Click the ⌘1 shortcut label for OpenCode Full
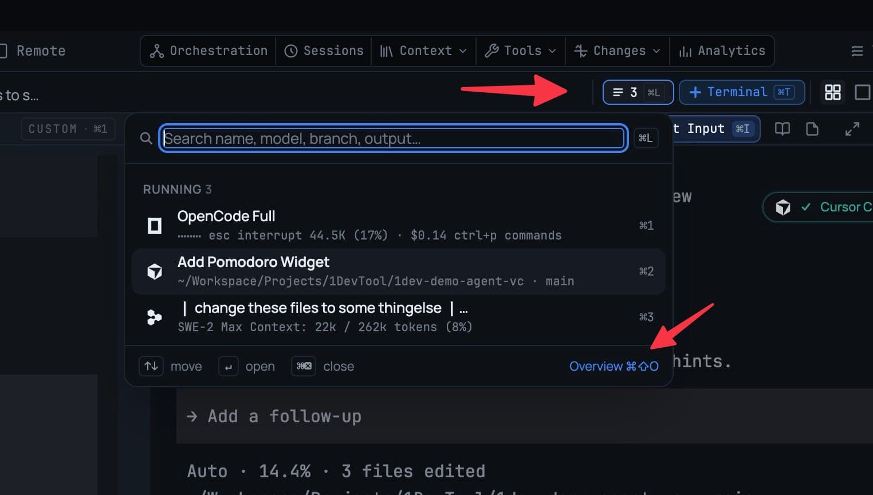Image resolution: width=873 pixels, height=495 pixels. coord(646,225)
